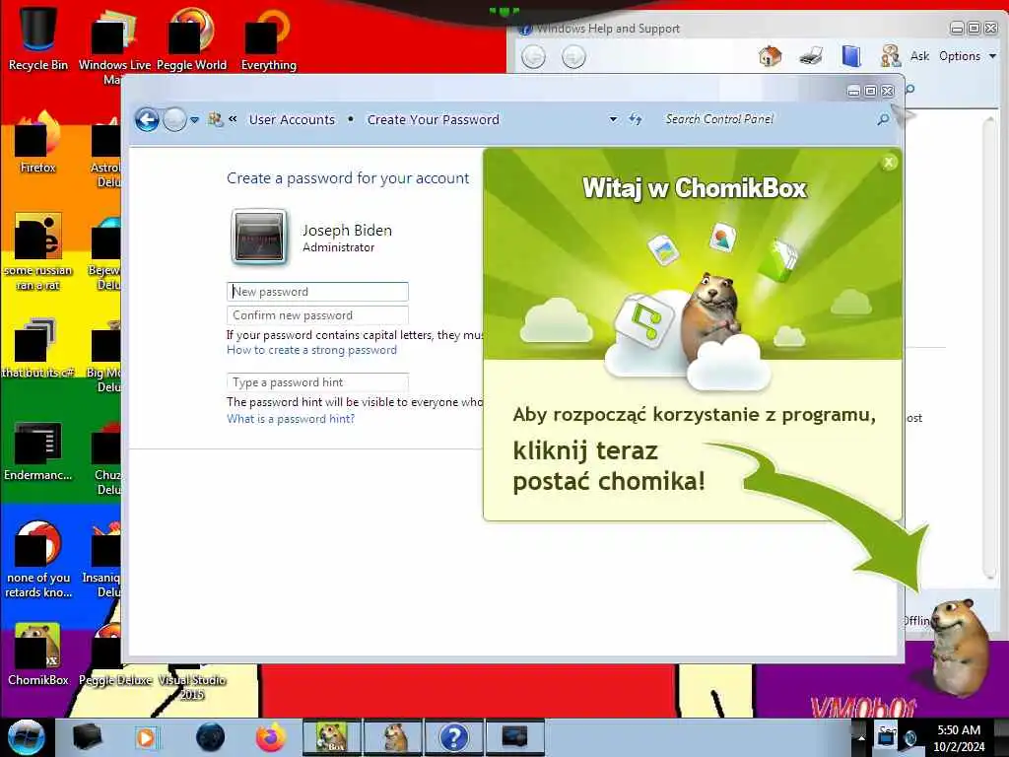1009x757 pixels.
Task: Select the 'some russian ran a rat' desktop icon
Action: click(x=38, y=252)
